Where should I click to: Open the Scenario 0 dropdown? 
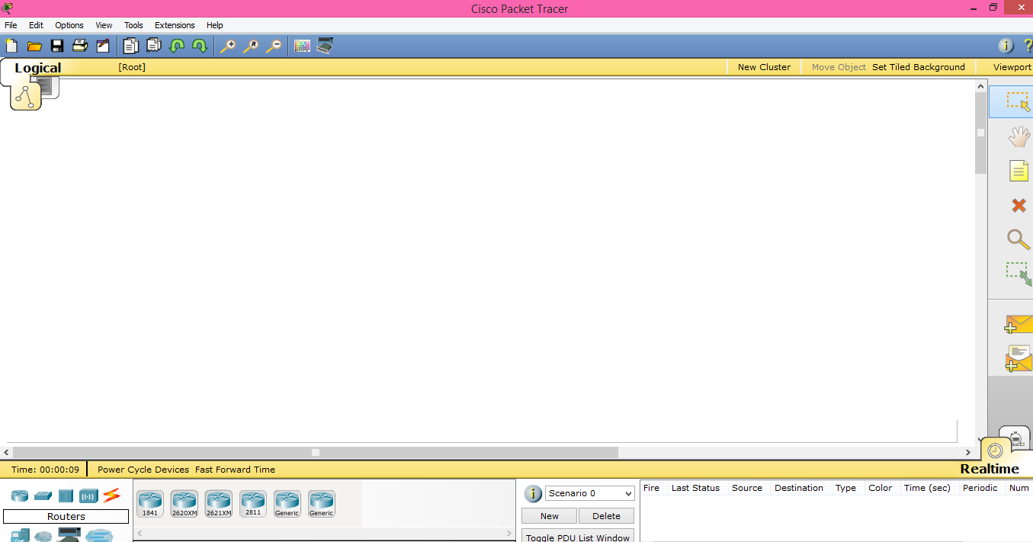[x=589, y=493]
